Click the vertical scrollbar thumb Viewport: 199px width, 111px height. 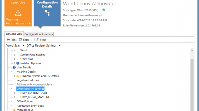192,85
